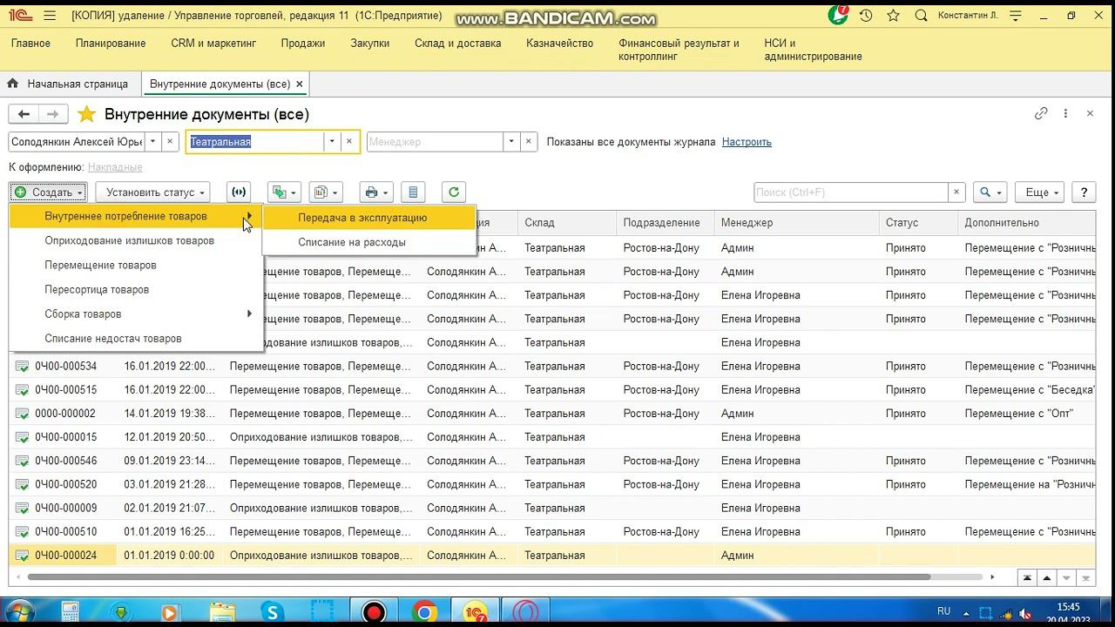Clear the Менеджер filter
This screenshot has height=627, width=1115.
tap(529, 142)
